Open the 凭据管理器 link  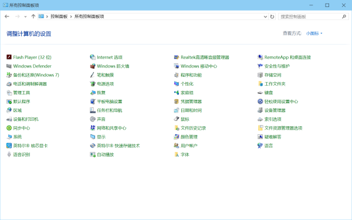tap(191, 101)
